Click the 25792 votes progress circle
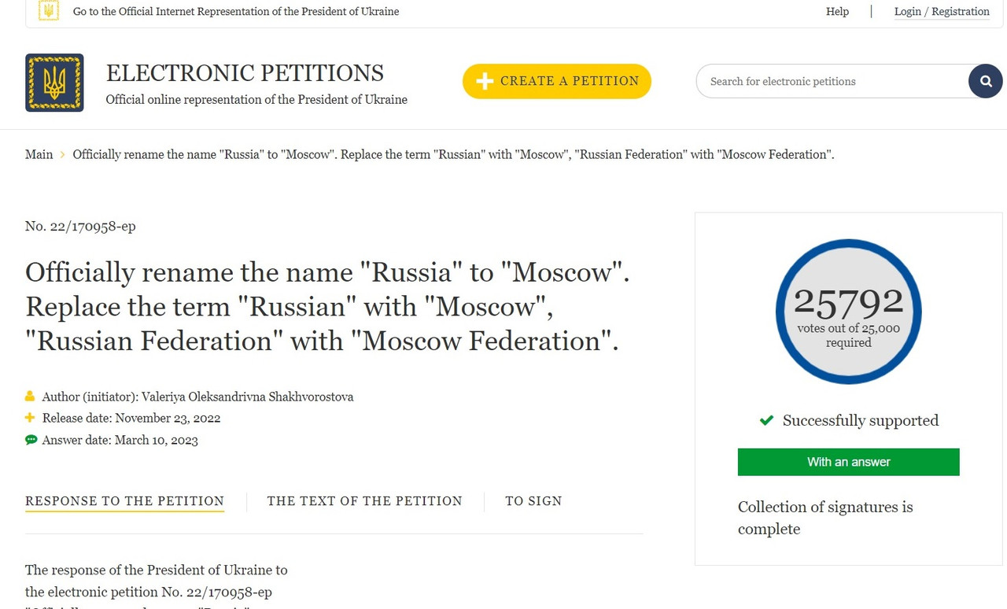Image resolution: width=1007 pixels, height=609 pixels. [x=848, y=312]
